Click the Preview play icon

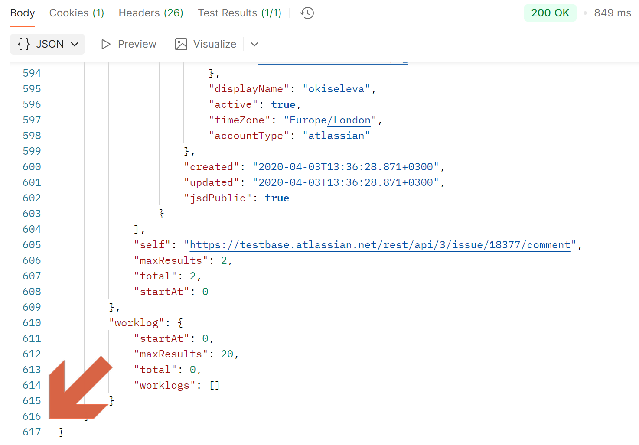pos(105,44)
